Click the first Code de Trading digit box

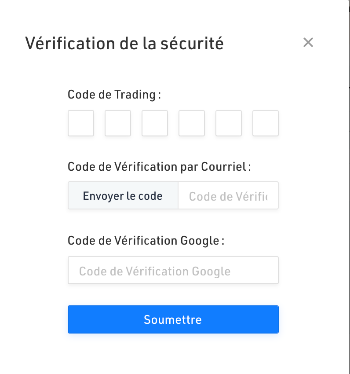point(81,123)
